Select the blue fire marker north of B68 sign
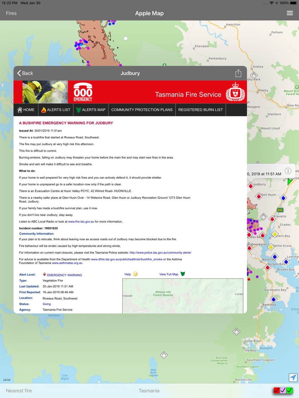Screen dimensions: 299x398 click(x=283, y=198)
